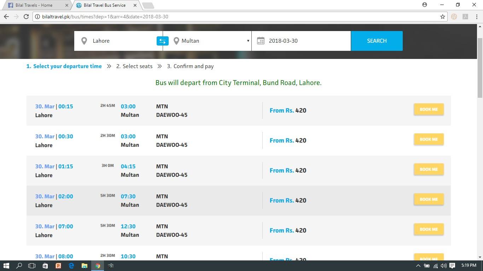The height and width of the screenshot is (271, 483).
Task: Open the Chrome profile account icon
Action: pos(425,5)
